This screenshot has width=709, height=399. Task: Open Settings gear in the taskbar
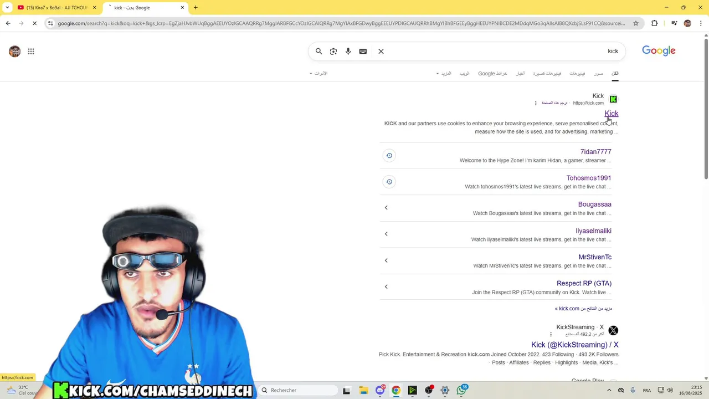pos(445,390)
